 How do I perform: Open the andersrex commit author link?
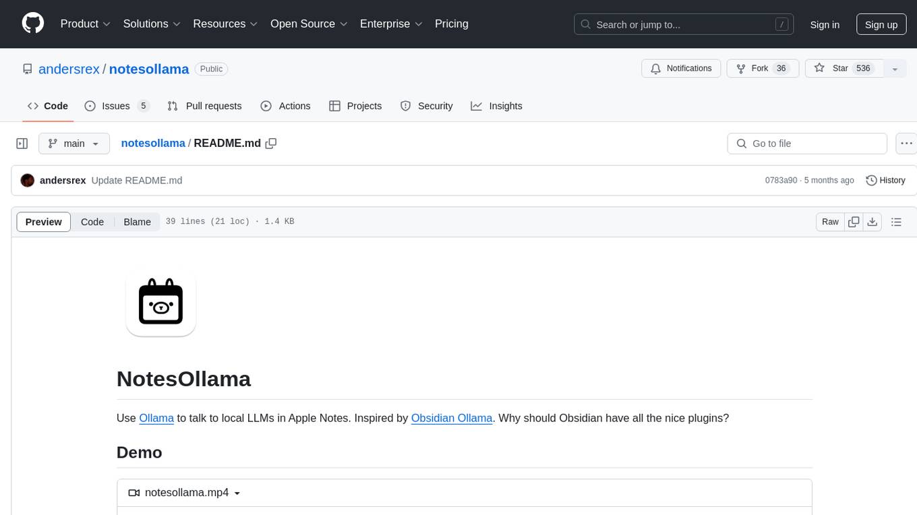pyautogui.click(x=63, y=181)
